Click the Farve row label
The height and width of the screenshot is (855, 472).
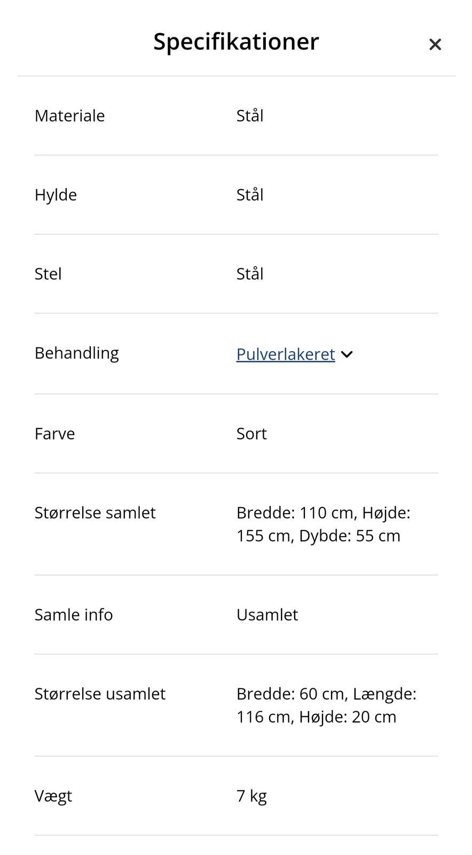click(x=54, y=433)
